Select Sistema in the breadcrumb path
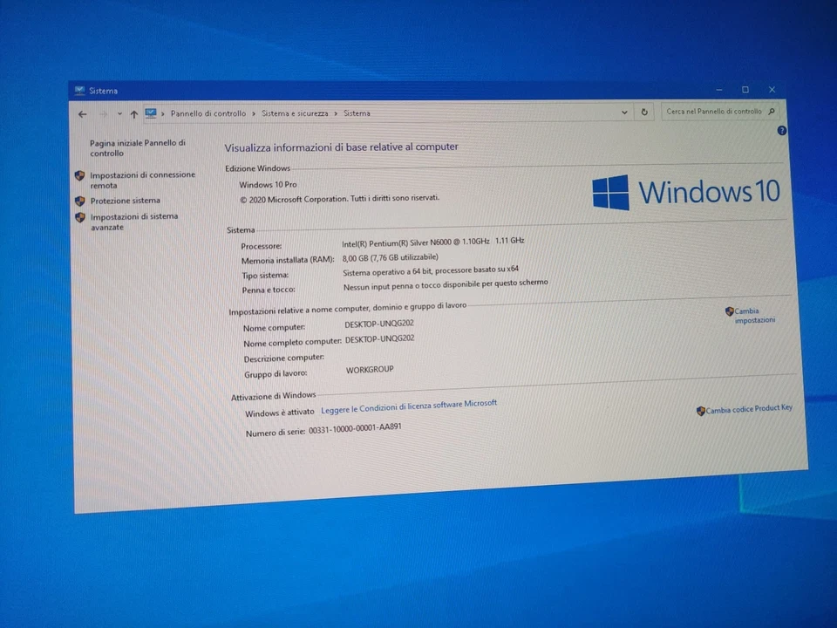The image size is (837, 628). coord(357,113)
